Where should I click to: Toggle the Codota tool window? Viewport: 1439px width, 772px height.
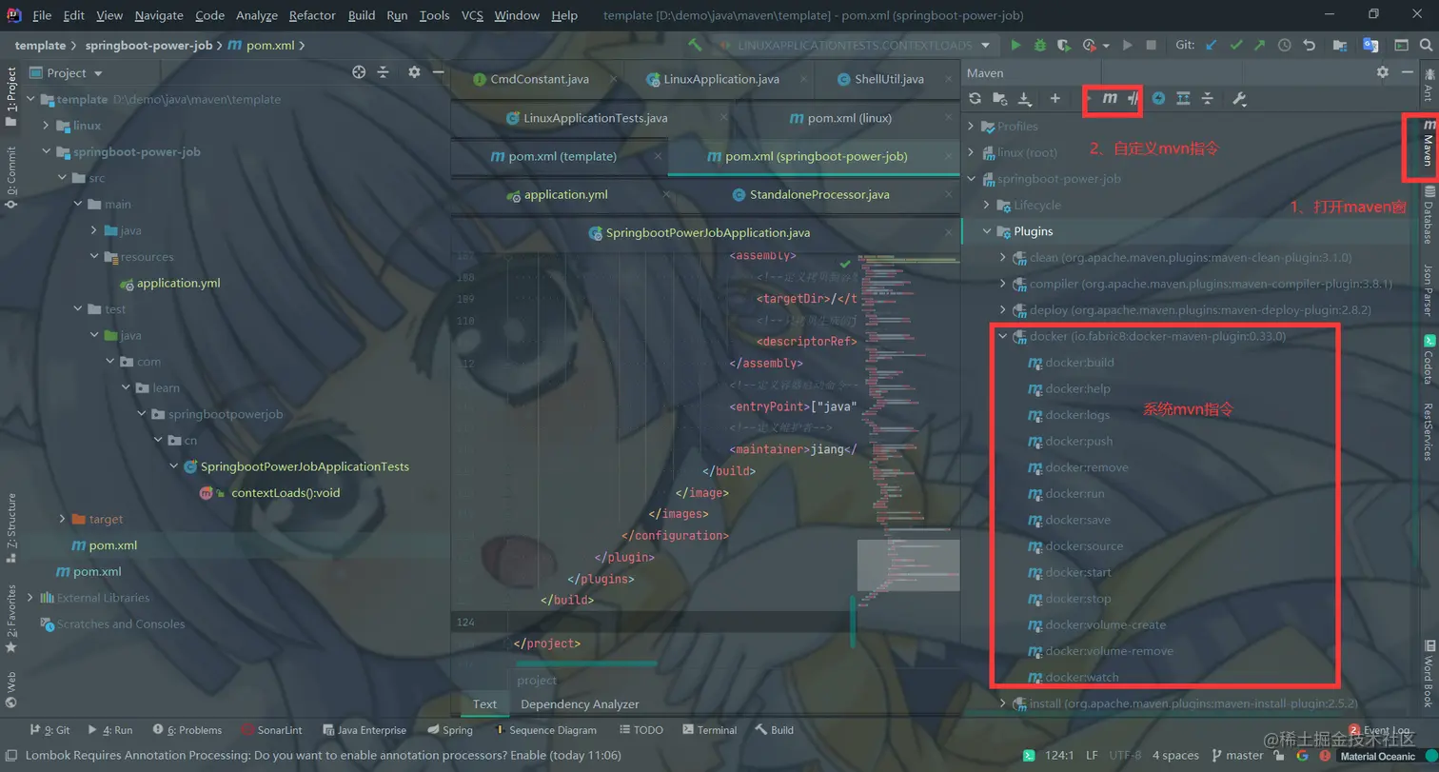[1429, 359]
